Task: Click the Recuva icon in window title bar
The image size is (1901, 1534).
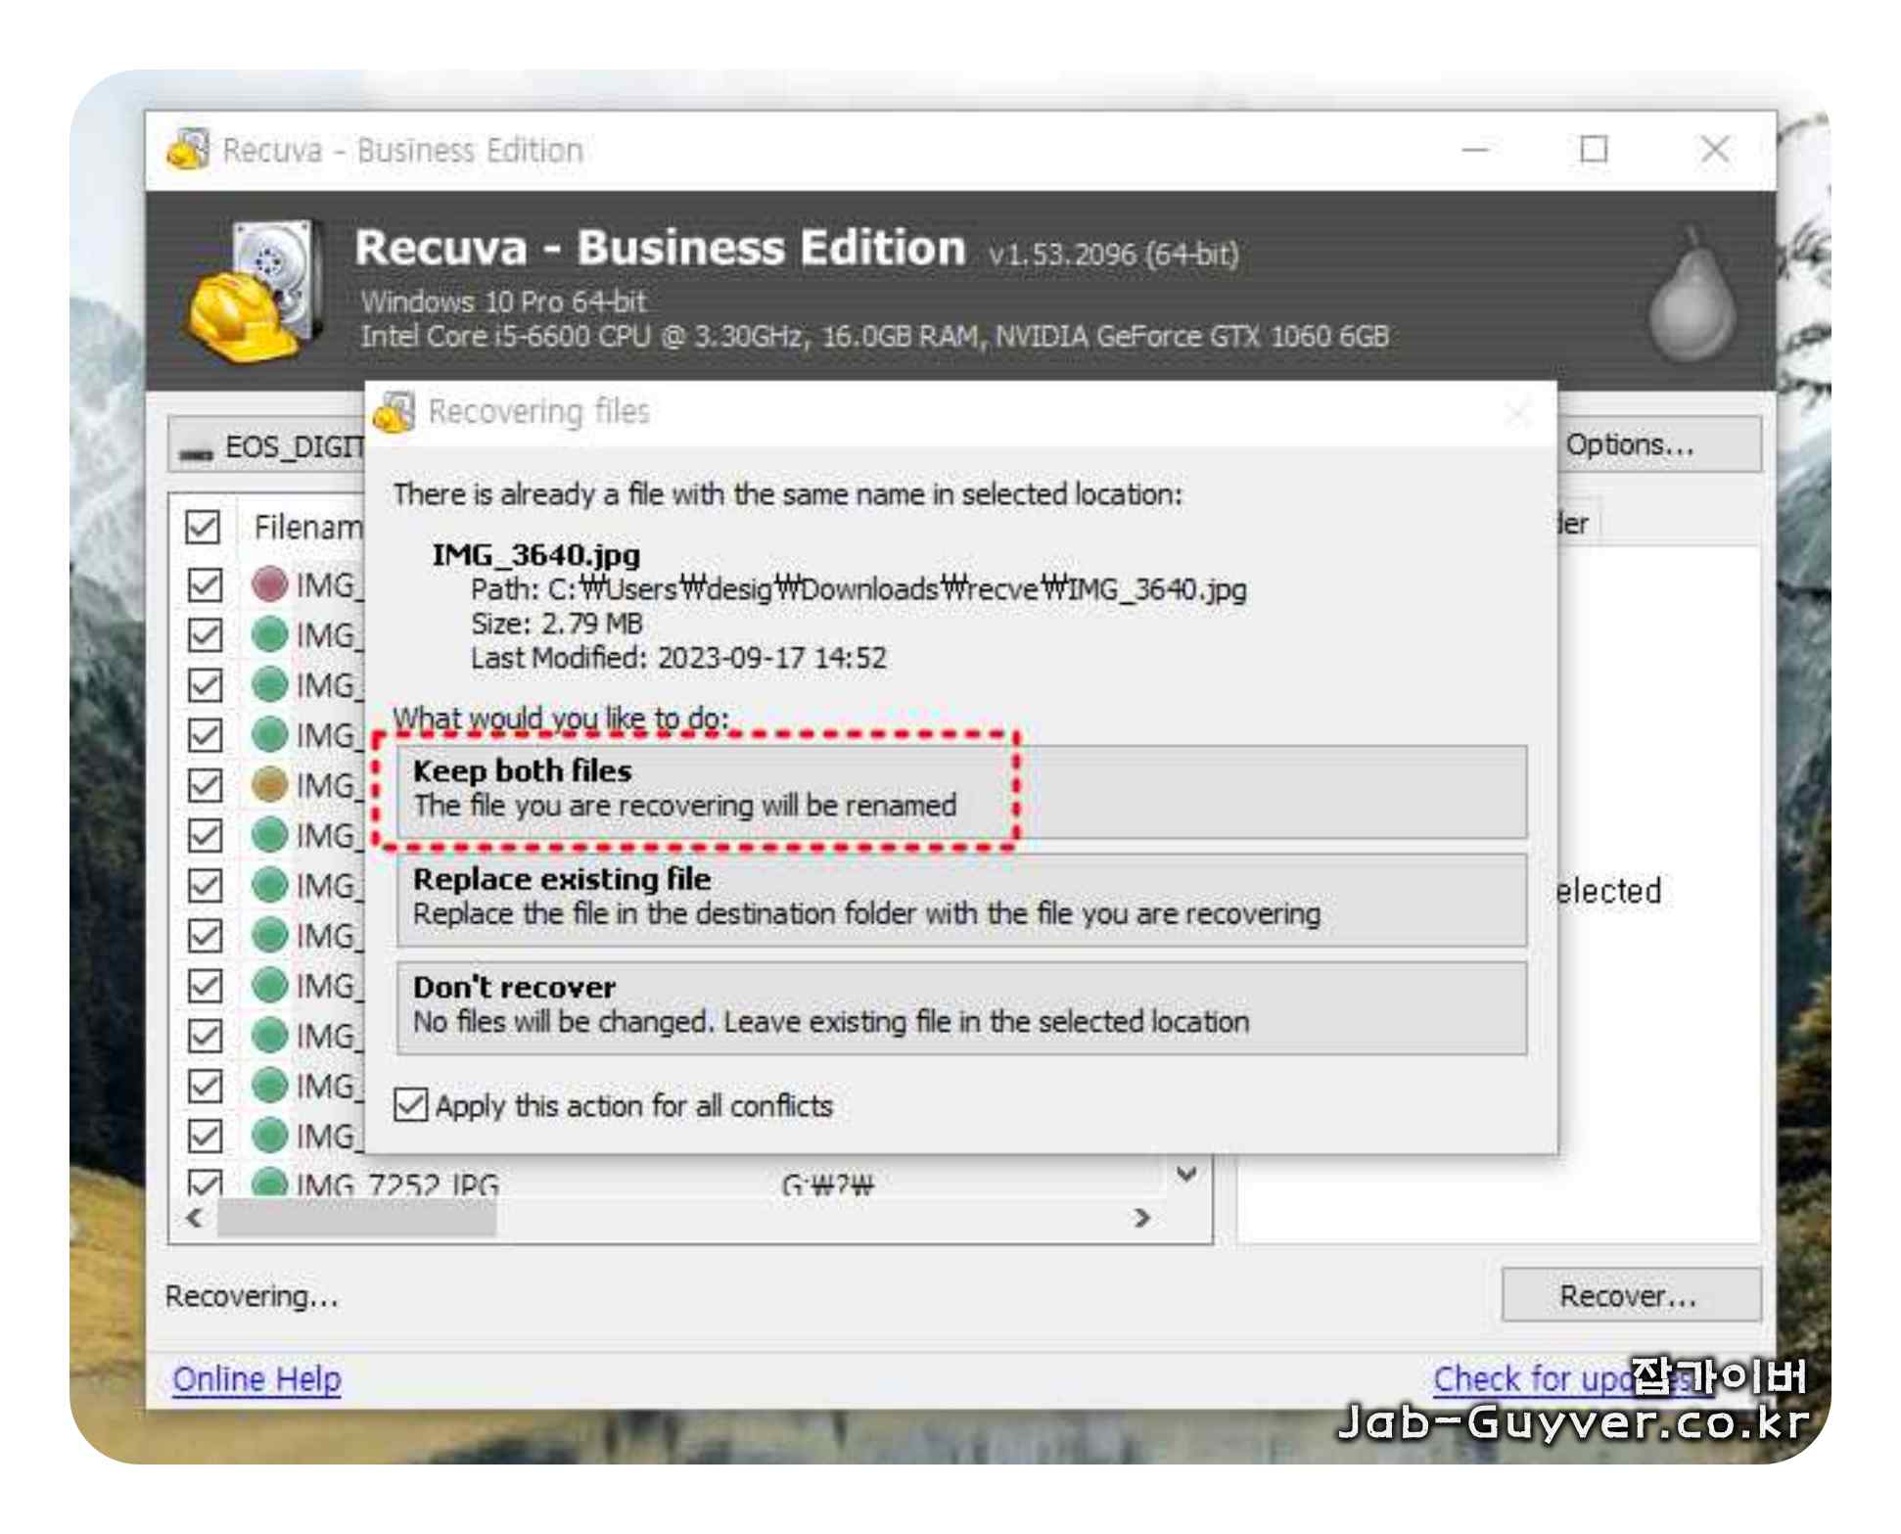Action: [x=189, y=150]
